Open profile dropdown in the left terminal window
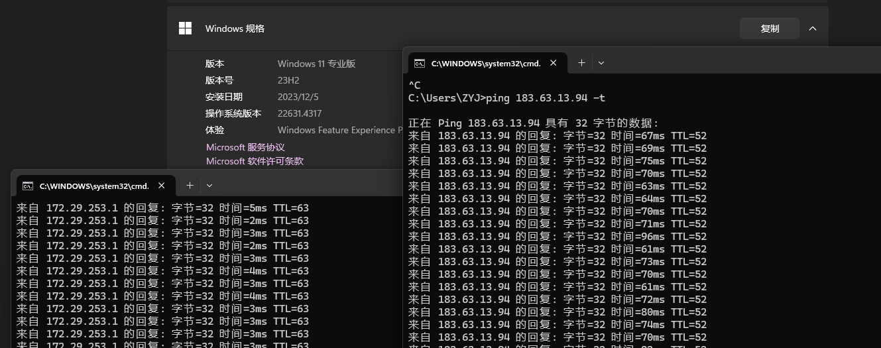 click(x=209, y=186)
